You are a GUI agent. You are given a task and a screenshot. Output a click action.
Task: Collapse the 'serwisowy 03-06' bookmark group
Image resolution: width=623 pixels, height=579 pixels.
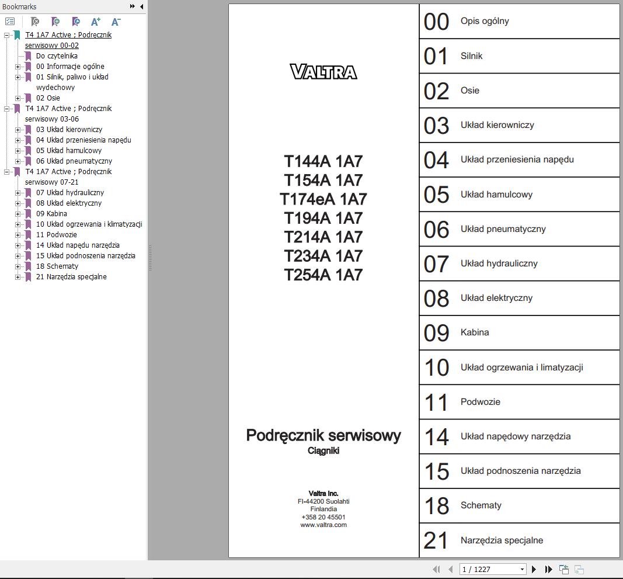coord(7,109)
